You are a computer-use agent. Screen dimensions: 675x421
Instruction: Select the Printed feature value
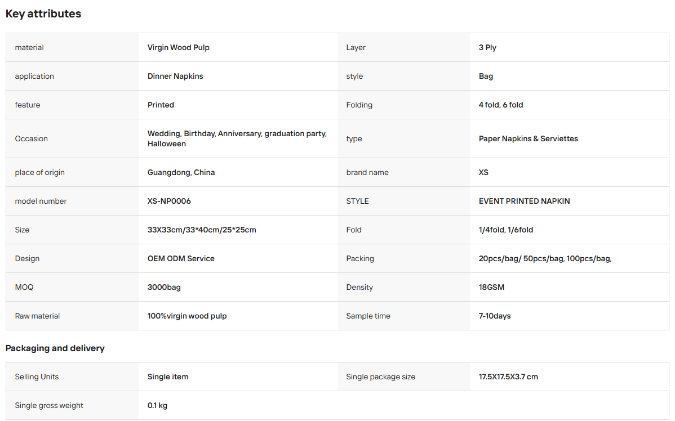click(x=161, y=105)
